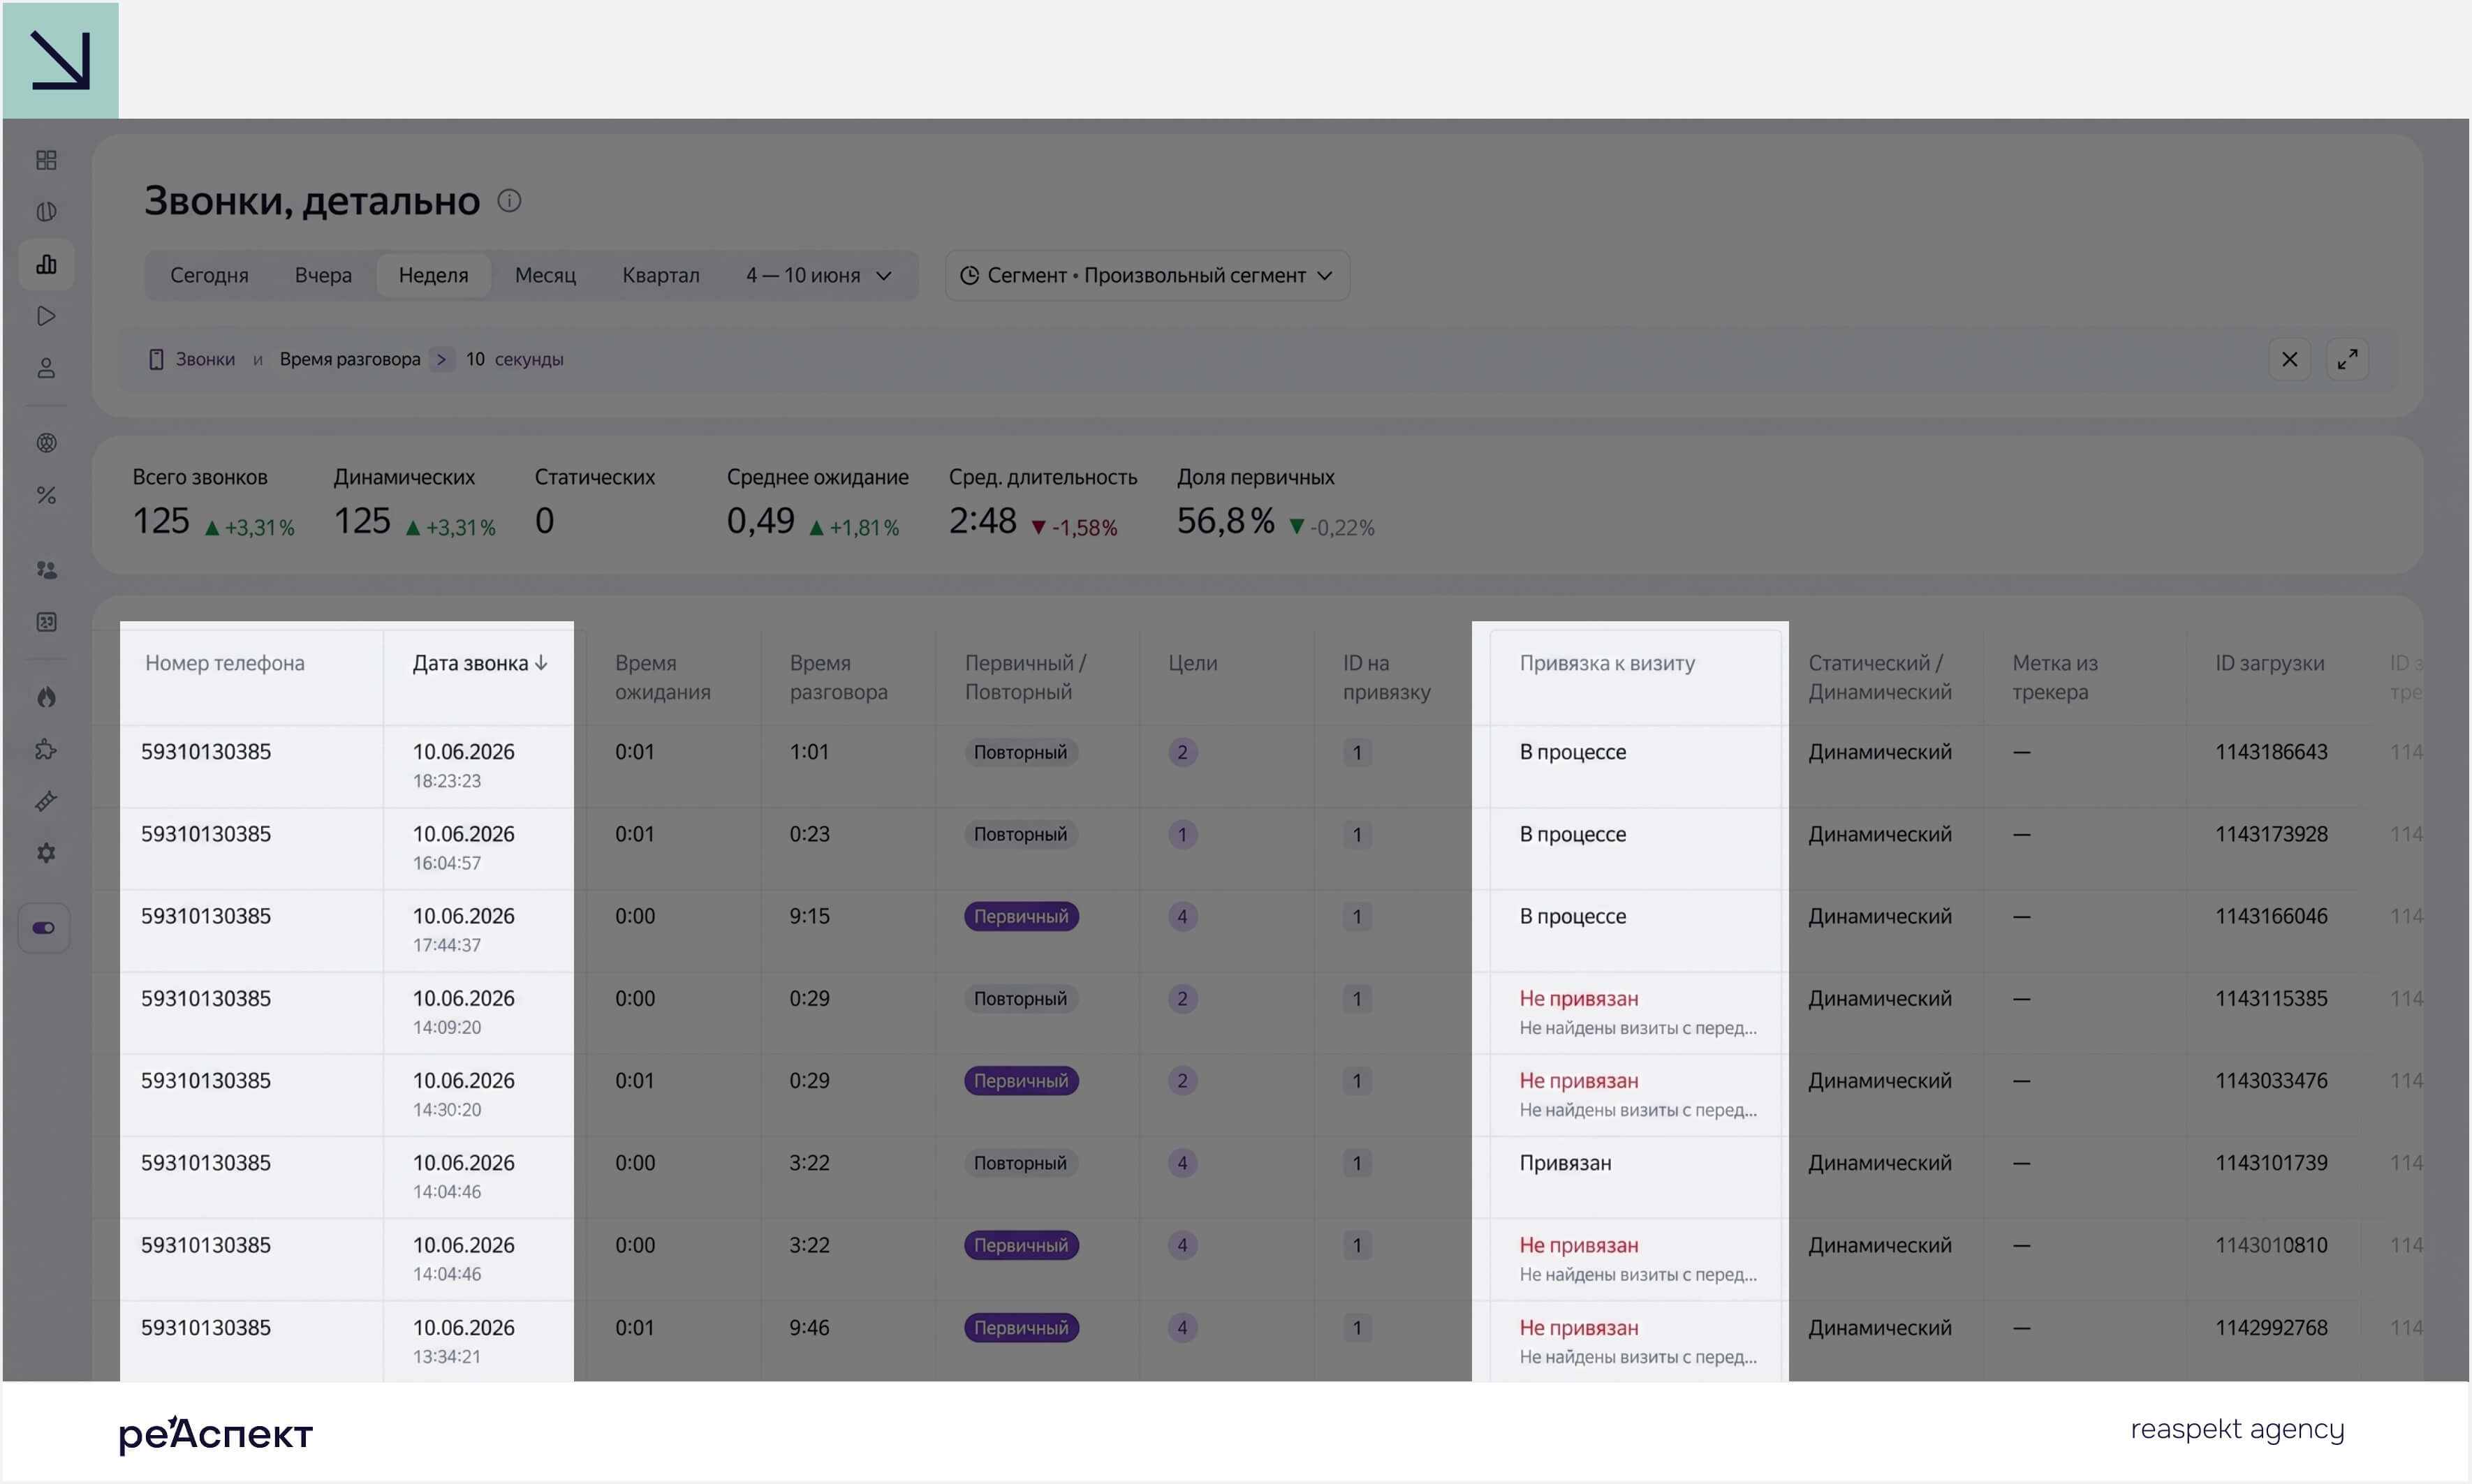Click the Привязка к визиту column header
Image resolution: width=2472 pixels, height=1484 pixels.
[x=1607, y=663]
